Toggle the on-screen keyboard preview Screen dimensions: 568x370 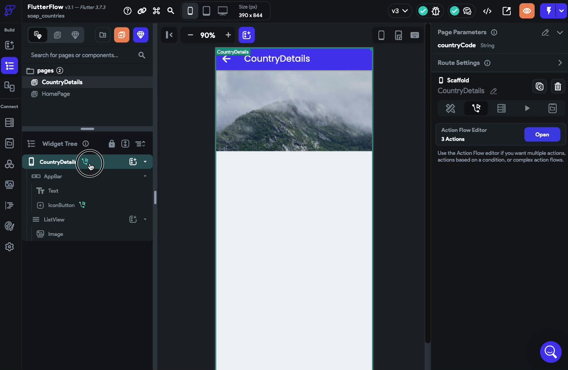coord(415,35)
